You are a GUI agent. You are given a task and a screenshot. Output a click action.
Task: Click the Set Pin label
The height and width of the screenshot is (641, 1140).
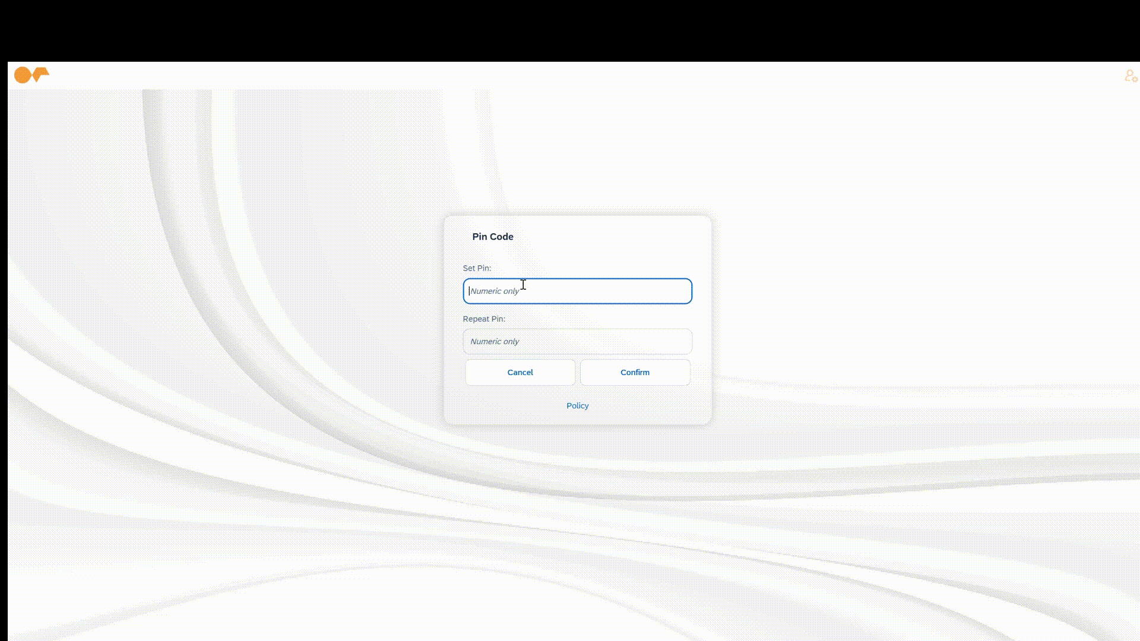point(477,268)
